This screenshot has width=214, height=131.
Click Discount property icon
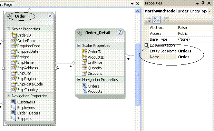click(84, 73)
